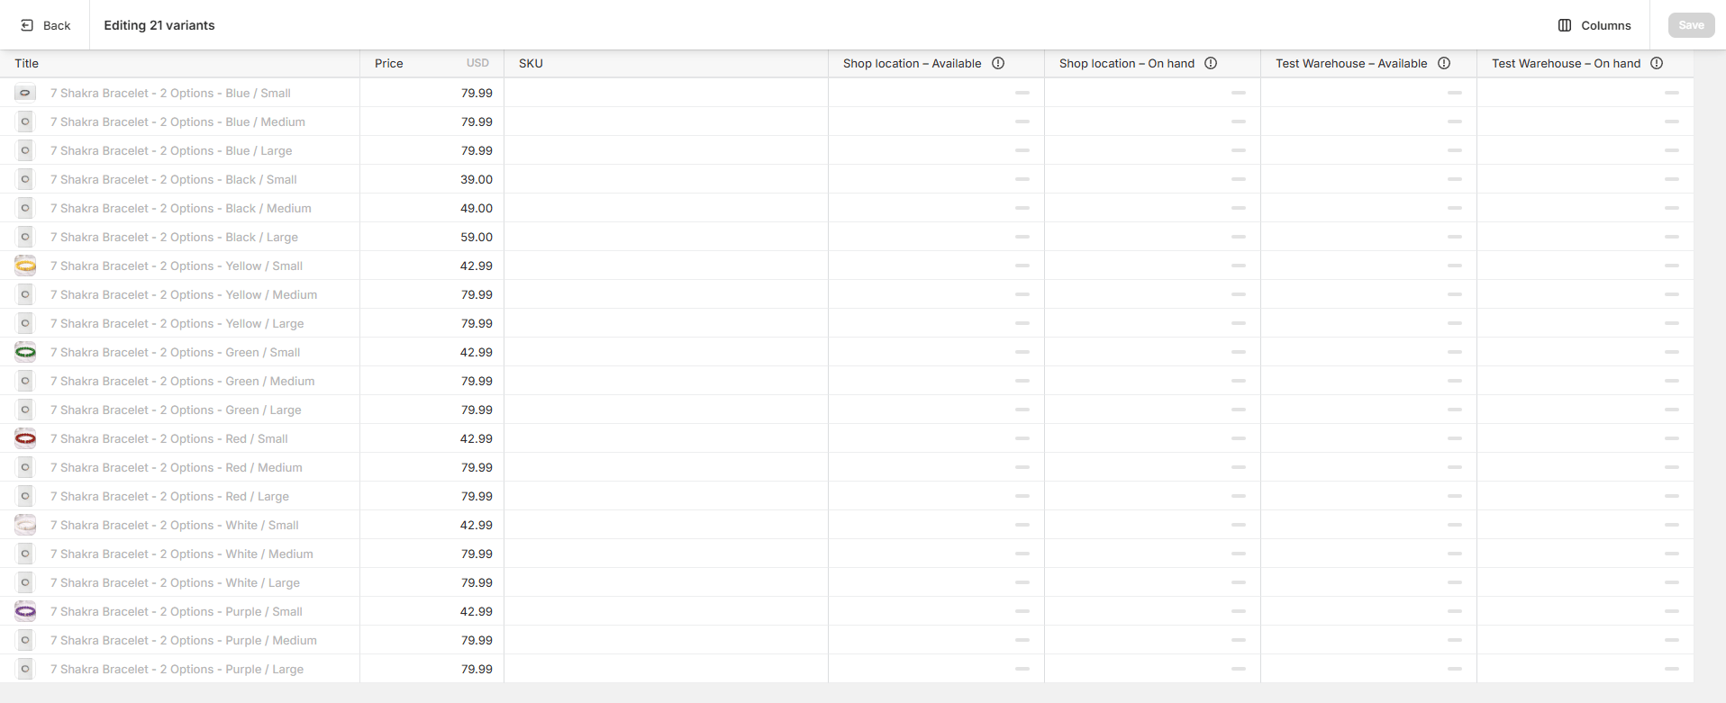
Task: Edit price 42.99 for Yellow / Small
Action: [432, 266]
